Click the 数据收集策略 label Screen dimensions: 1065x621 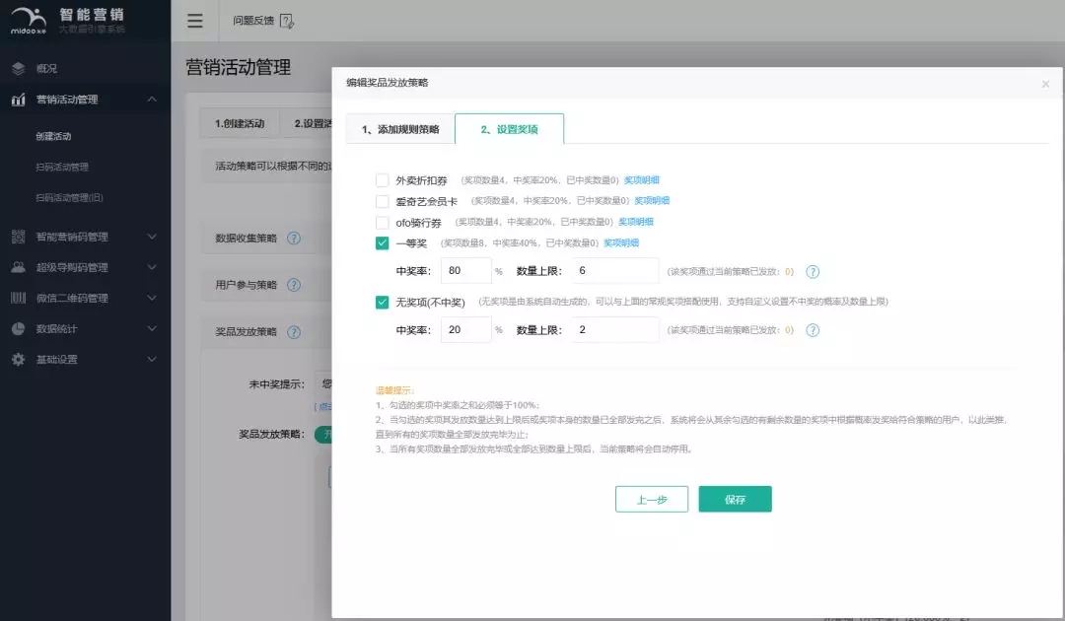246,239
